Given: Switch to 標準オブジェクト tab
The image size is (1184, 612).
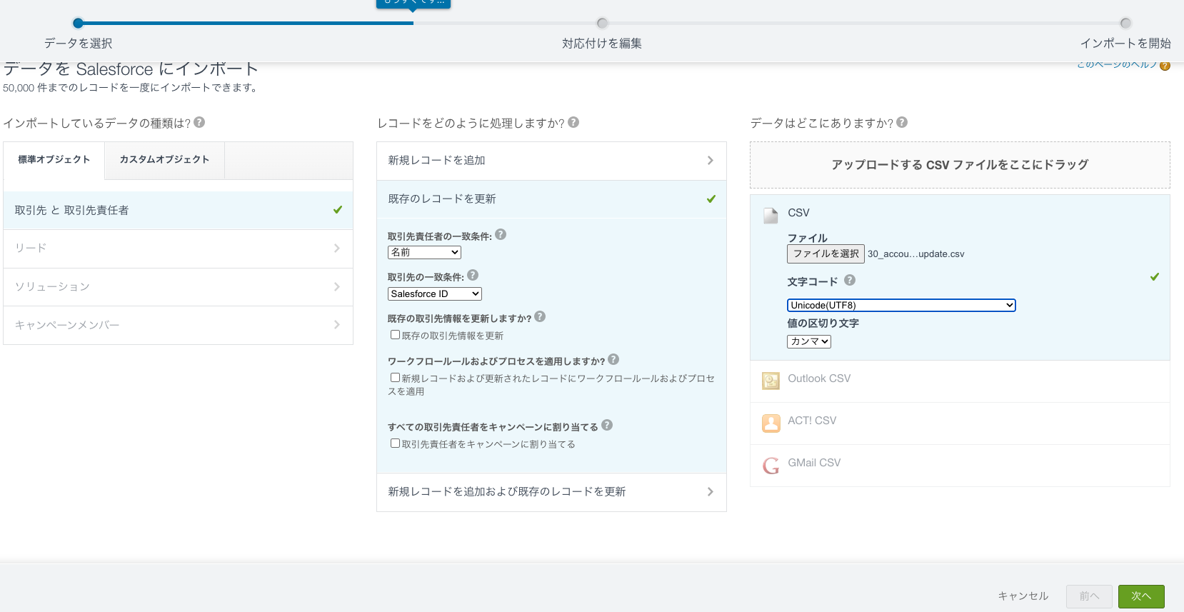Looking at the screenshot, I should (54, 160).
